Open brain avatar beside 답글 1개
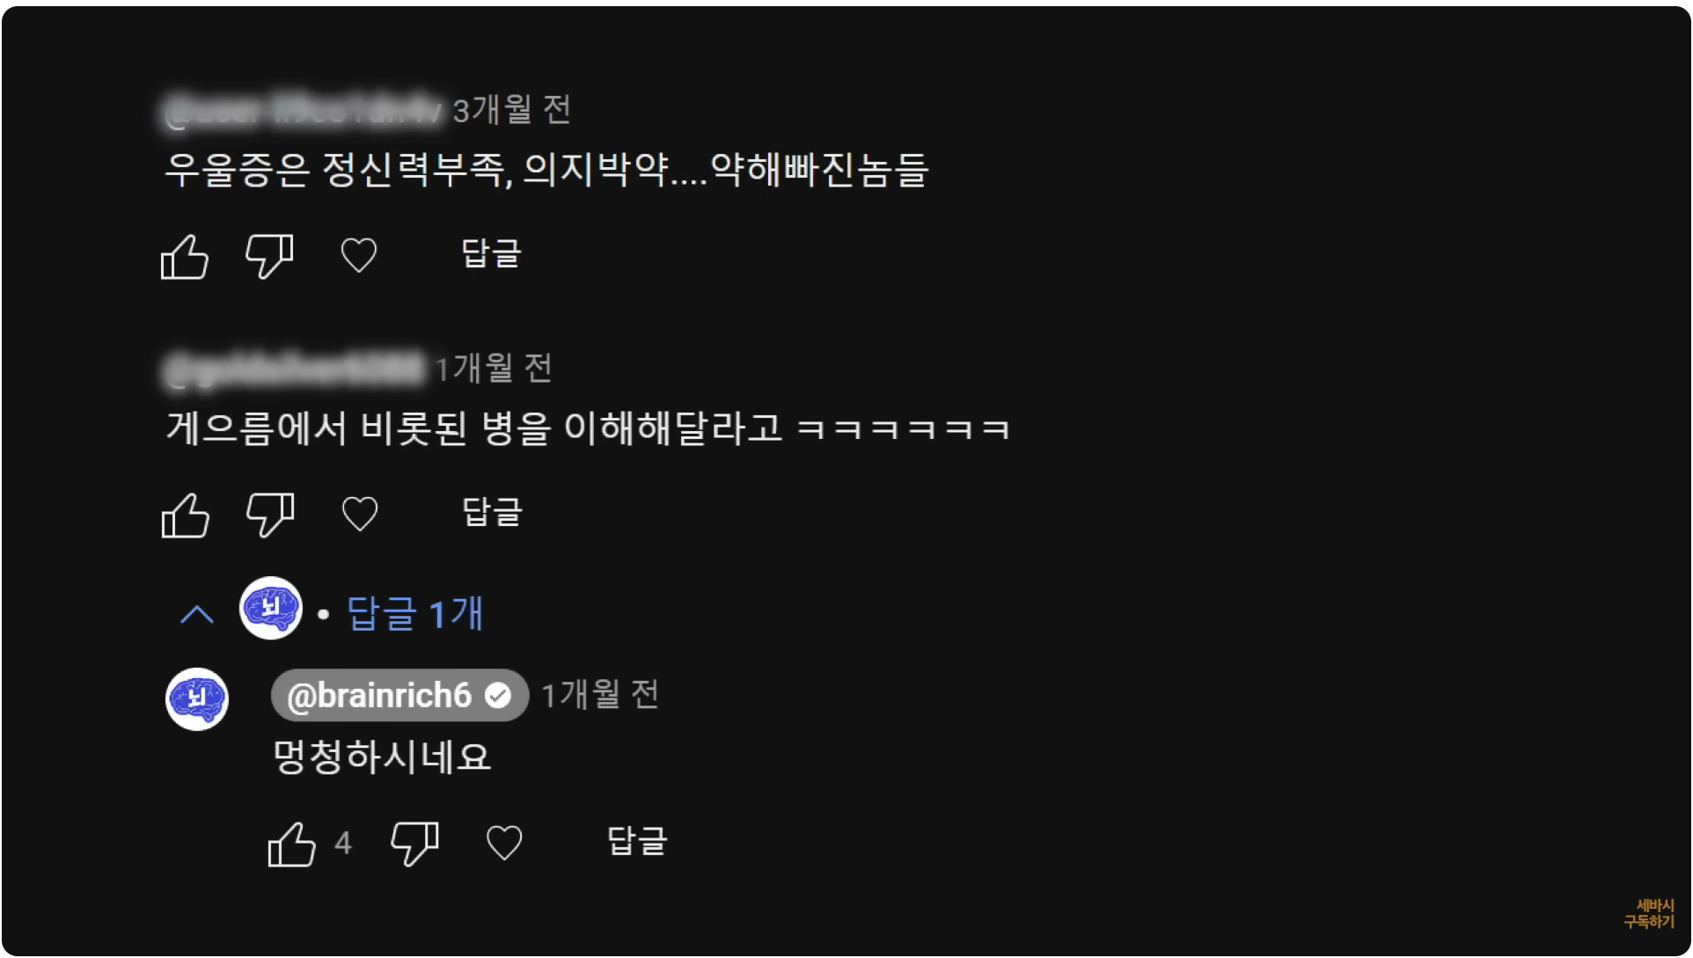The image size is (1693, 958). (x=271, y=608)
